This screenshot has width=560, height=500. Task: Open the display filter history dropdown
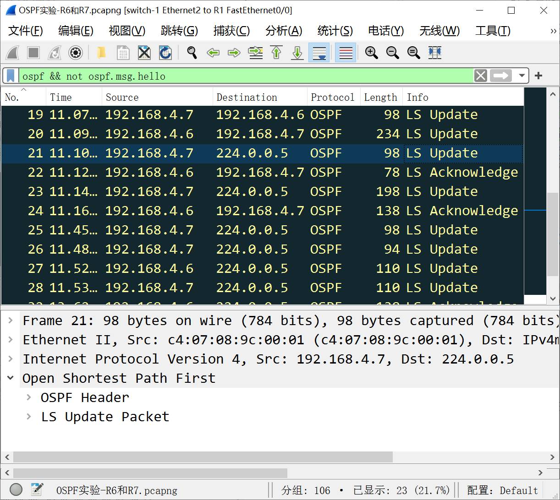tap(522, 76)
